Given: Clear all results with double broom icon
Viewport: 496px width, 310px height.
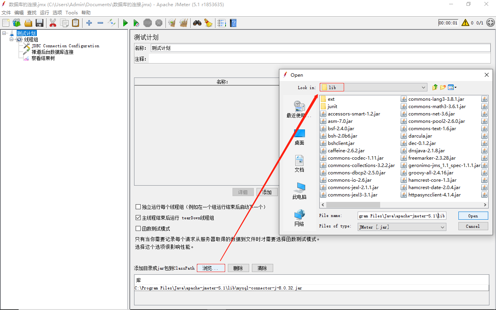Looking at the screenshot, I should point(184,23).
